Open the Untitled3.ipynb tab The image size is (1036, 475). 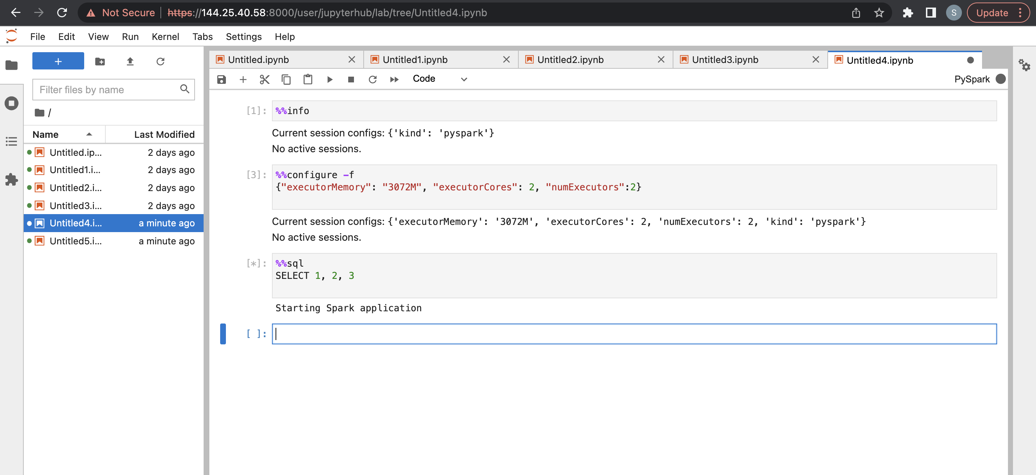(x=725, y=59)
